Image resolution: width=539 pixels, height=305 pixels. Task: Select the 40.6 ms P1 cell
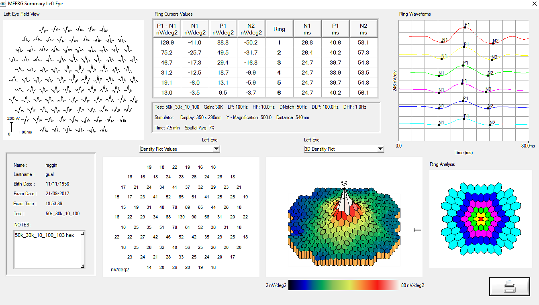click(335, 42)
